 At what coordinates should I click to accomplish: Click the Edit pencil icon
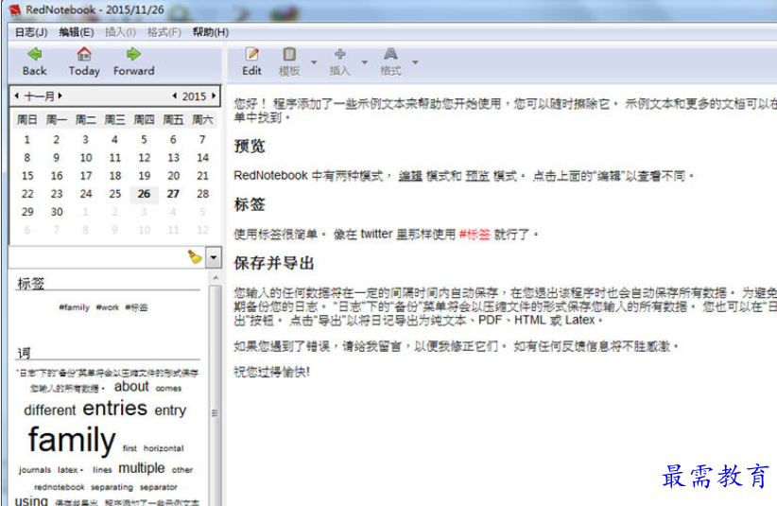click(251, 54)
